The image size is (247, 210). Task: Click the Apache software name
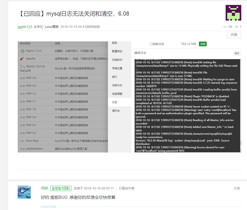31,59
